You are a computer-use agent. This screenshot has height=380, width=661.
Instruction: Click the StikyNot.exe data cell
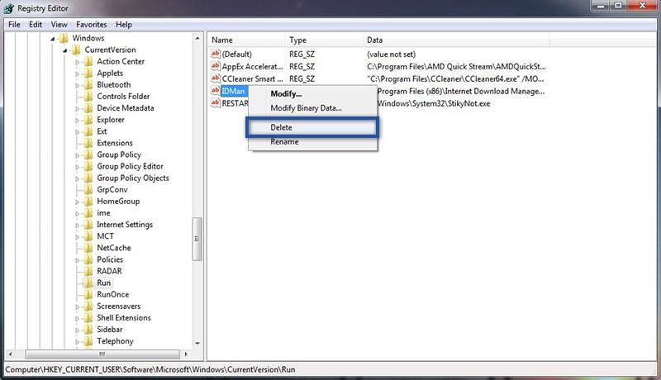pos(434,103)
